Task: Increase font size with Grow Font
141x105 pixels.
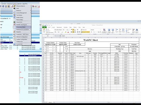Action: pos(67,30)
